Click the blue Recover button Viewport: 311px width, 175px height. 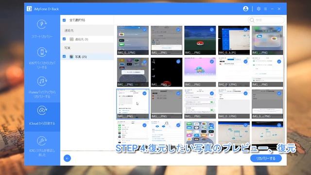[266, 158]
